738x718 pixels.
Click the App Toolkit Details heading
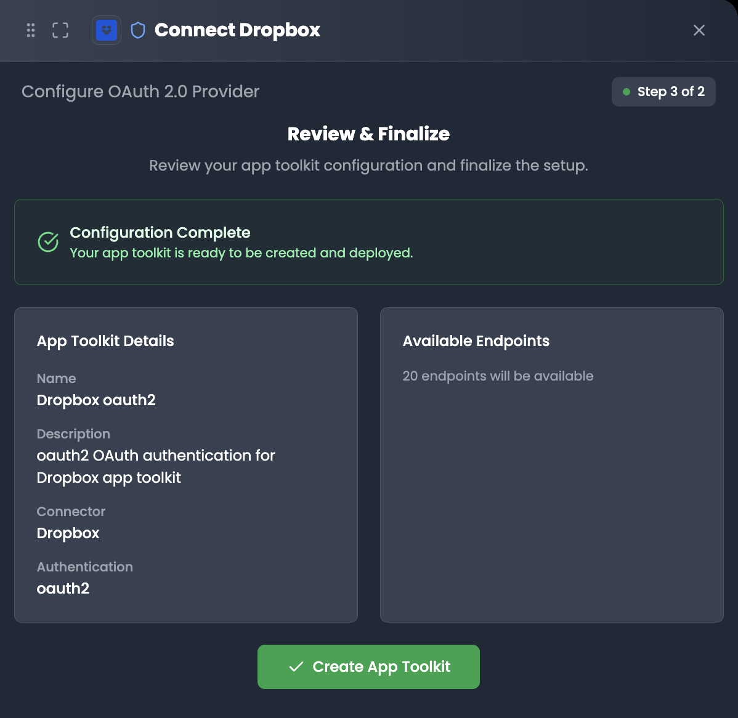105,341
